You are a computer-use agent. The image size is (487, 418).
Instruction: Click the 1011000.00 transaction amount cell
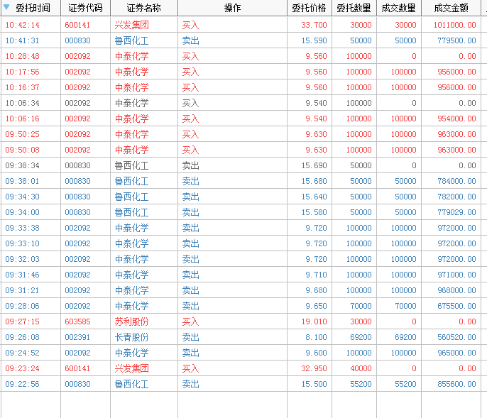pos(454,25)
